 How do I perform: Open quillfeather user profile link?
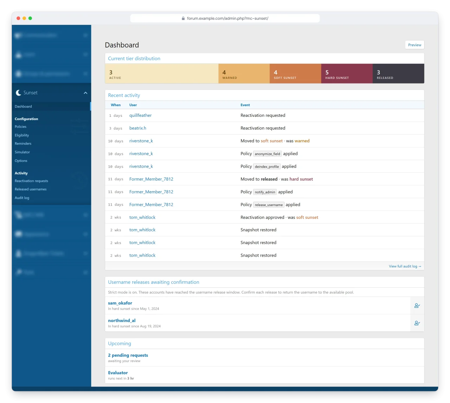point(140,115)
